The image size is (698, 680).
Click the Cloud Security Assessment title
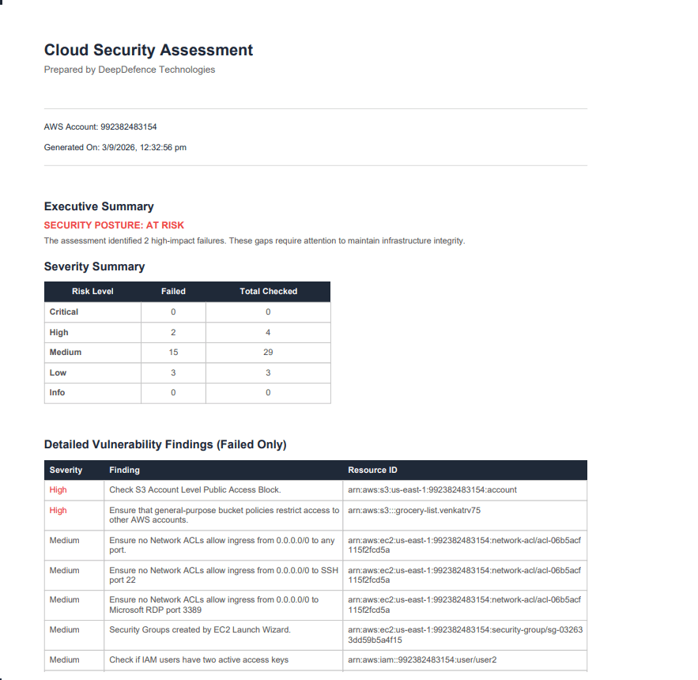pyautogui.click(x=149, y=50)
